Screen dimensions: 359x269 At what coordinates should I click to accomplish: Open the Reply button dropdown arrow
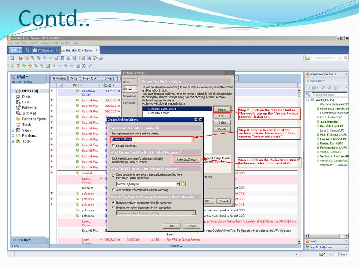[x=79, y=78]
